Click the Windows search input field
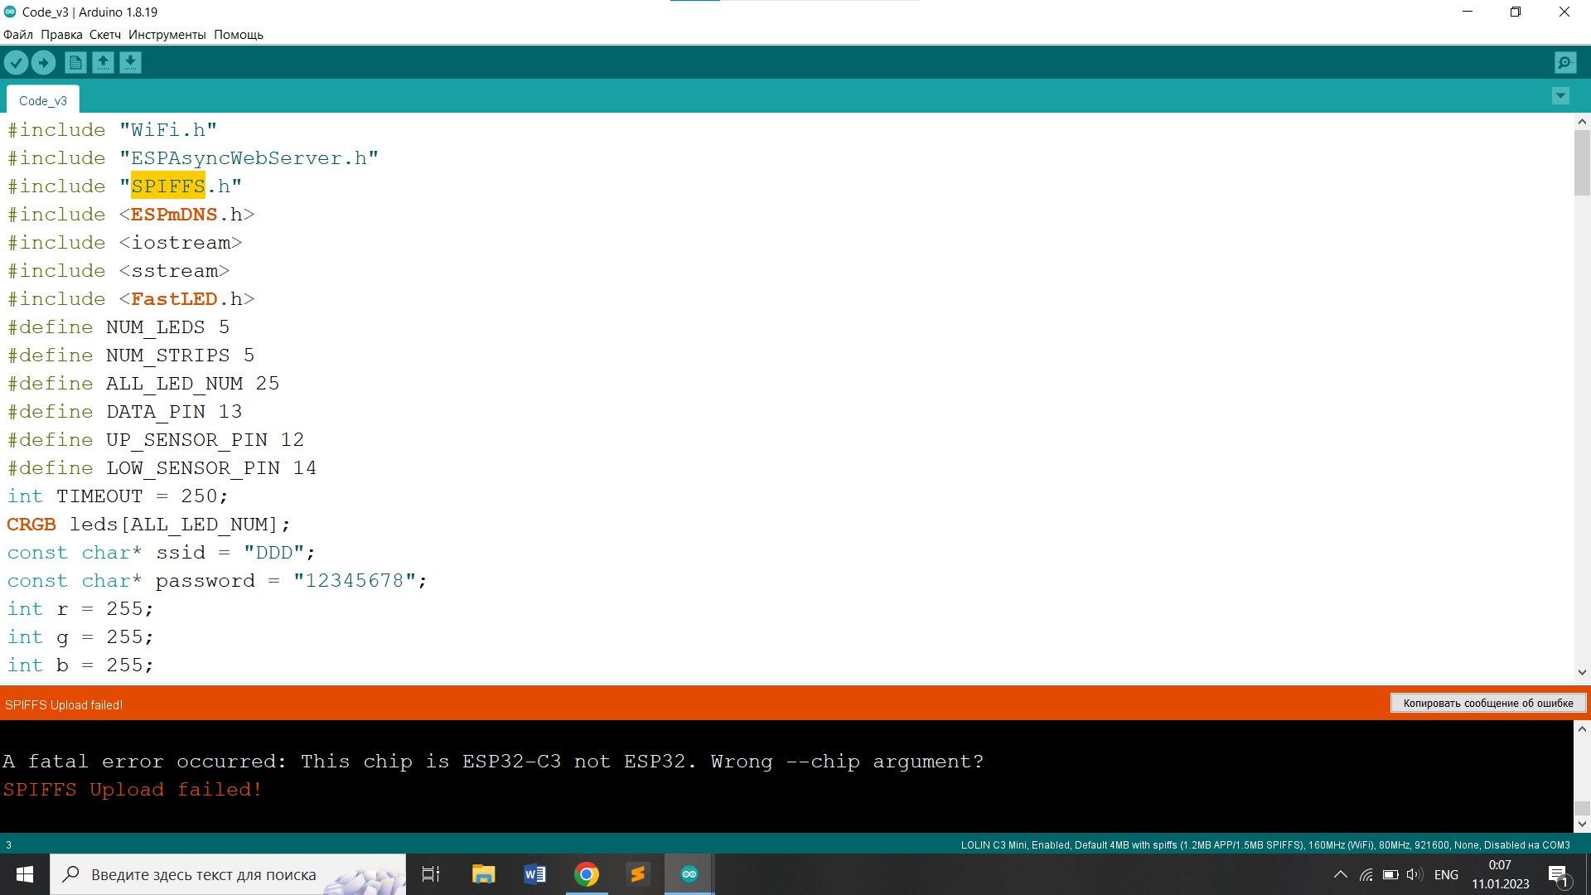Viewport: 1591px width, 895px height. (x=204, y=874)
